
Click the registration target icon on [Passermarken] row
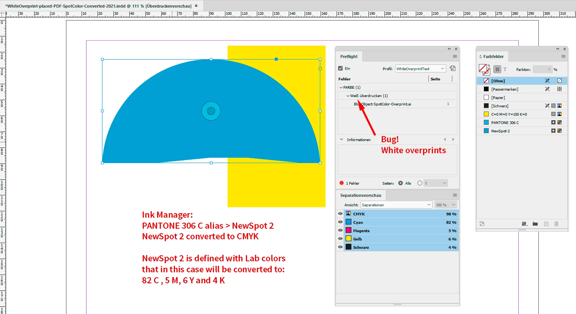pyautogui.click(x=559, y=89)
